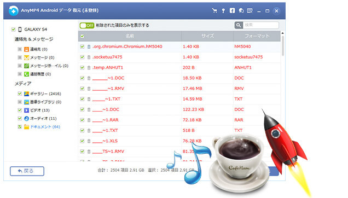348x198 pixels.
Task: Open the chat support icon
Action: (241, 10)
